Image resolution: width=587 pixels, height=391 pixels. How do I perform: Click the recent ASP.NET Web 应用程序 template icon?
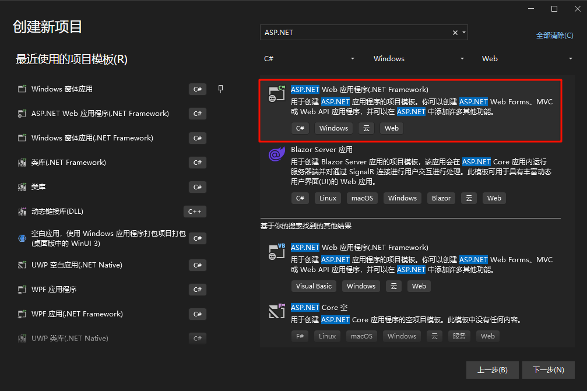[22, 114]
